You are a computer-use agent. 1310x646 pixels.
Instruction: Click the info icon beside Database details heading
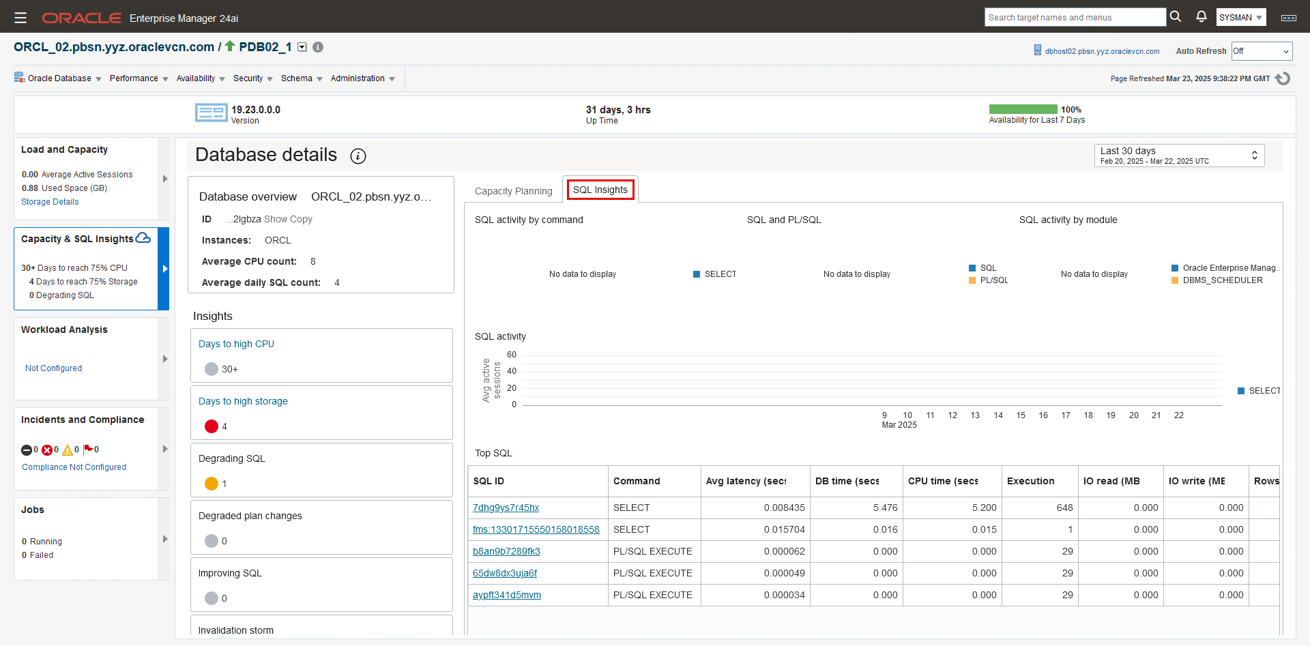tap(358, 156)
